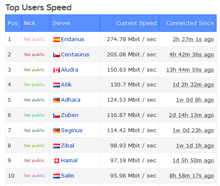Click the Czech flag next to Zuben
This screenshot has width=220, height=186.
click(x=57, y=116)
